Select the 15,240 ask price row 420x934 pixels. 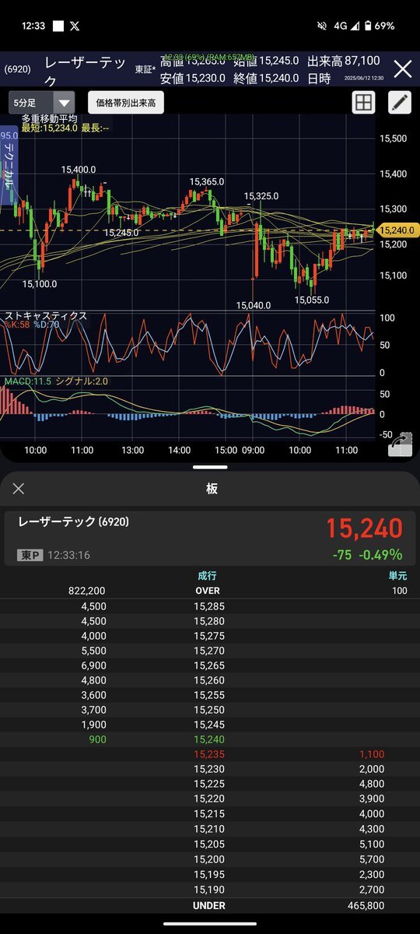coord(210,739)
